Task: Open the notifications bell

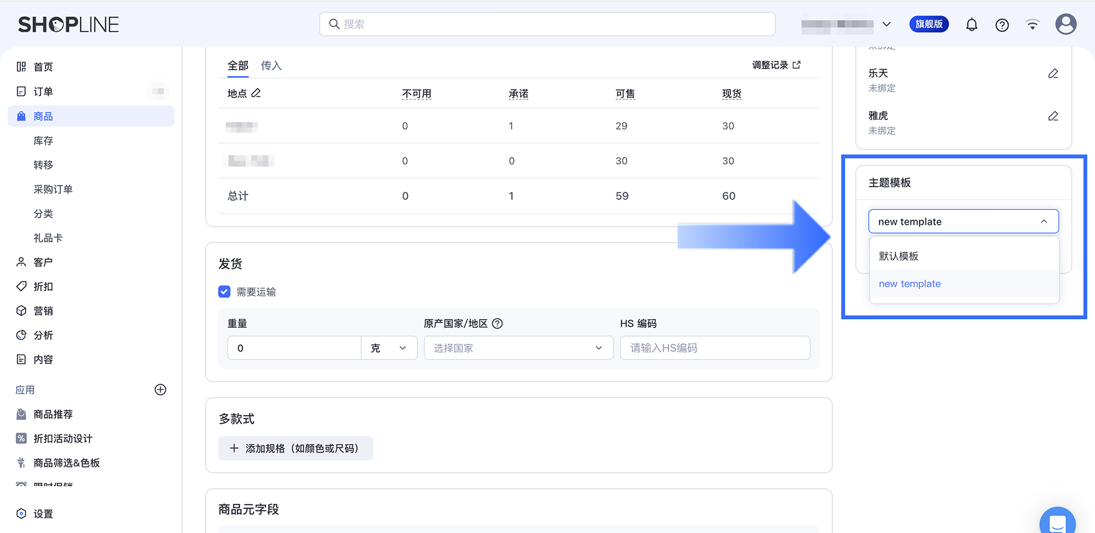Action: point(971,24)
